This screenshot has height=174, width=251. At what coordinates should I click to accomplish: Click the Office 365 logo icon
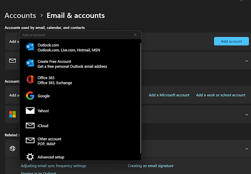pyautogui.click(x=30, y=79)
